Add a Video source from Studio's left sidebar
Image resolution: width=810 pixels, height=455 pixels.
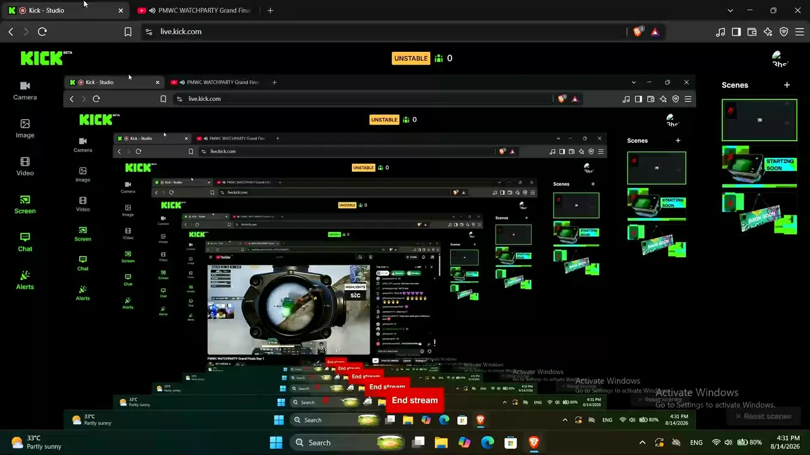click(25, 167)
